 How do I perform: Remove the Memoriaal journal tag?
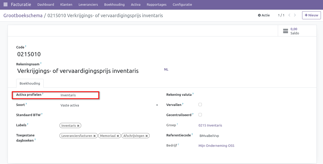click(x=118, y=136)
